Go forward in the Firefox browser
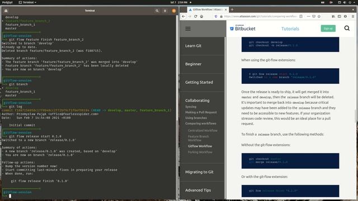 coord(190,16)
